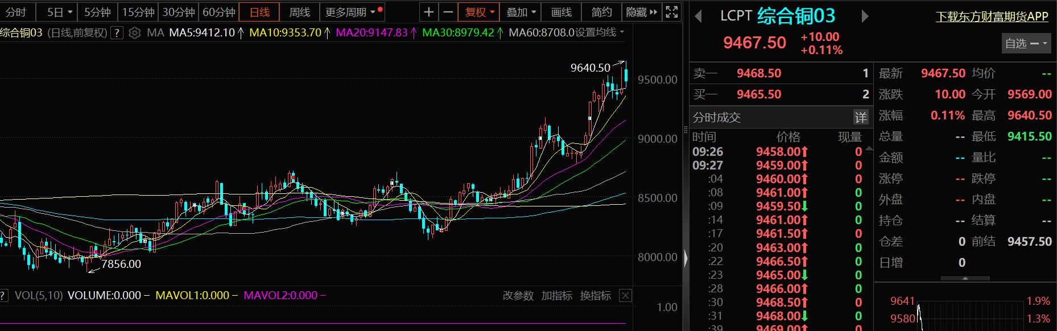
Task: Click 下载东方财富期货APP link
Action: (992, 16)
